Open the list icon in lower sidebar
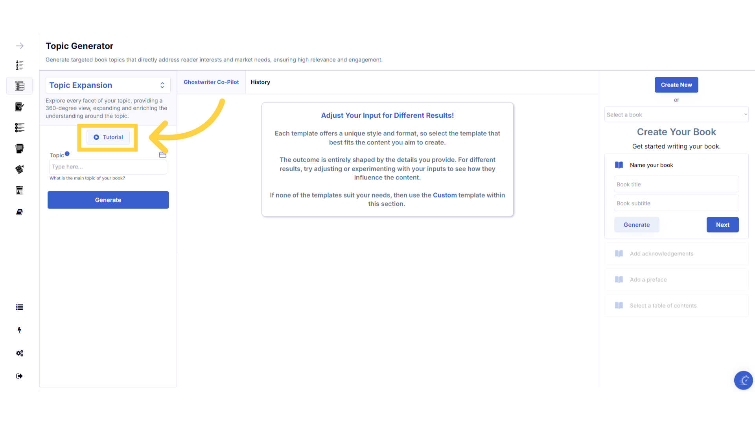 [x=20, y=307]
